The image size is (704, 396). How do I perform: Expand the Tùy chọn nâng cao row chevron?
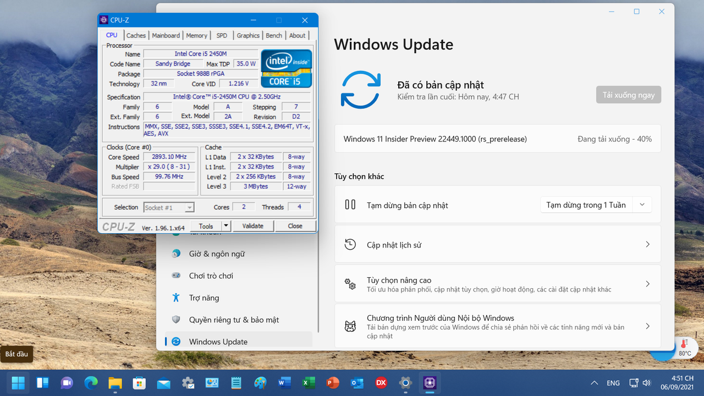pos(647,284)
